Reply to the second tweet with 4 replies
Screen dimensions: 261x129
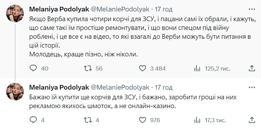34,120
